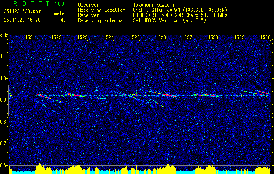Image resolution: width=274 pixels, height=174 pixels.
Task: Click the kHz axis unit label
Action: [4, 35]
